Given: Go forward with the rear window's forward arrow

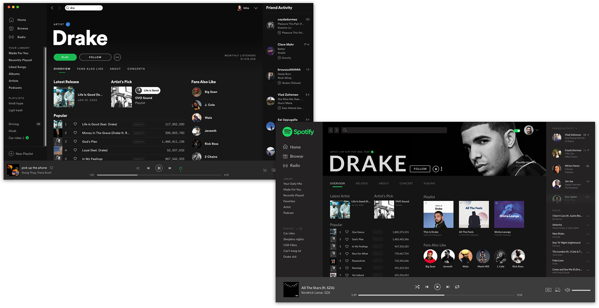Looking at the screenshot, I should coord(59,8).
